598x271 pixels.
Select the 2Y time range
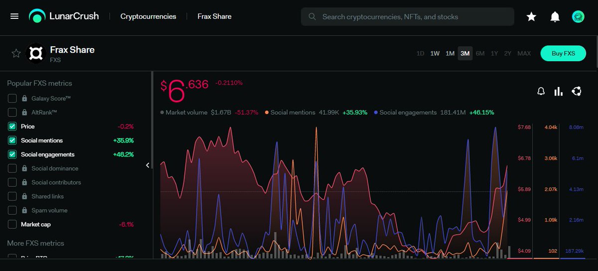tap(507, 53)
